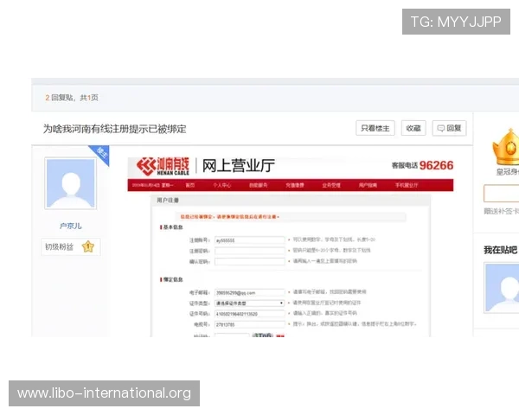Click the 收藏 button to bookmark thread
Viewport: 519px width, 415px height.
[413, 128]
